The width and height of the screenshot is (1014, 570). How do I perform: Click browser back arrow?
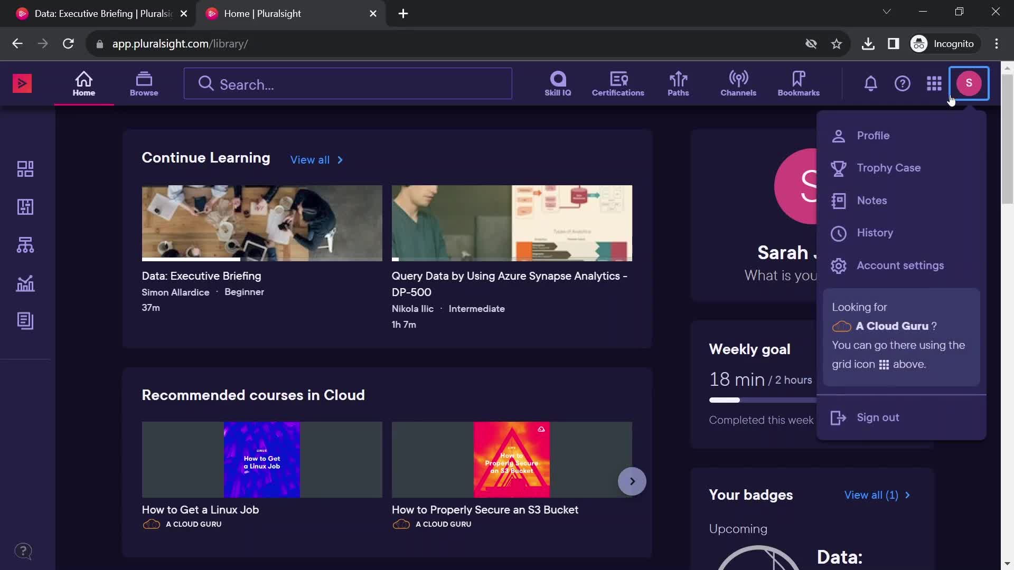pos(17,44)
